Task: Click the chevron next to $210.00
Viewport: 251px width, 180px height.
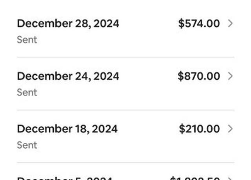Action: tap(230, 129)
